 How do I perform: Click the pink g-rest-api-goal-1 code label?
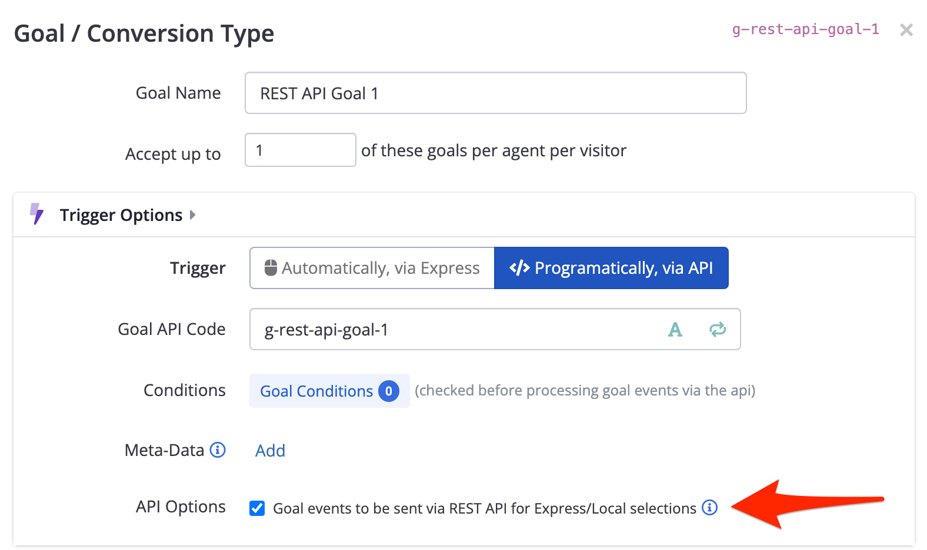[x=805, y=29]
